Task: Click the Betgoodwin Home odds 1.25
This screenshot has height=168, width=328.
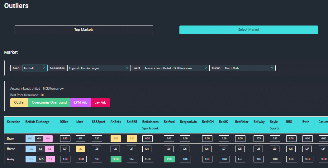Action: point(185,149)
